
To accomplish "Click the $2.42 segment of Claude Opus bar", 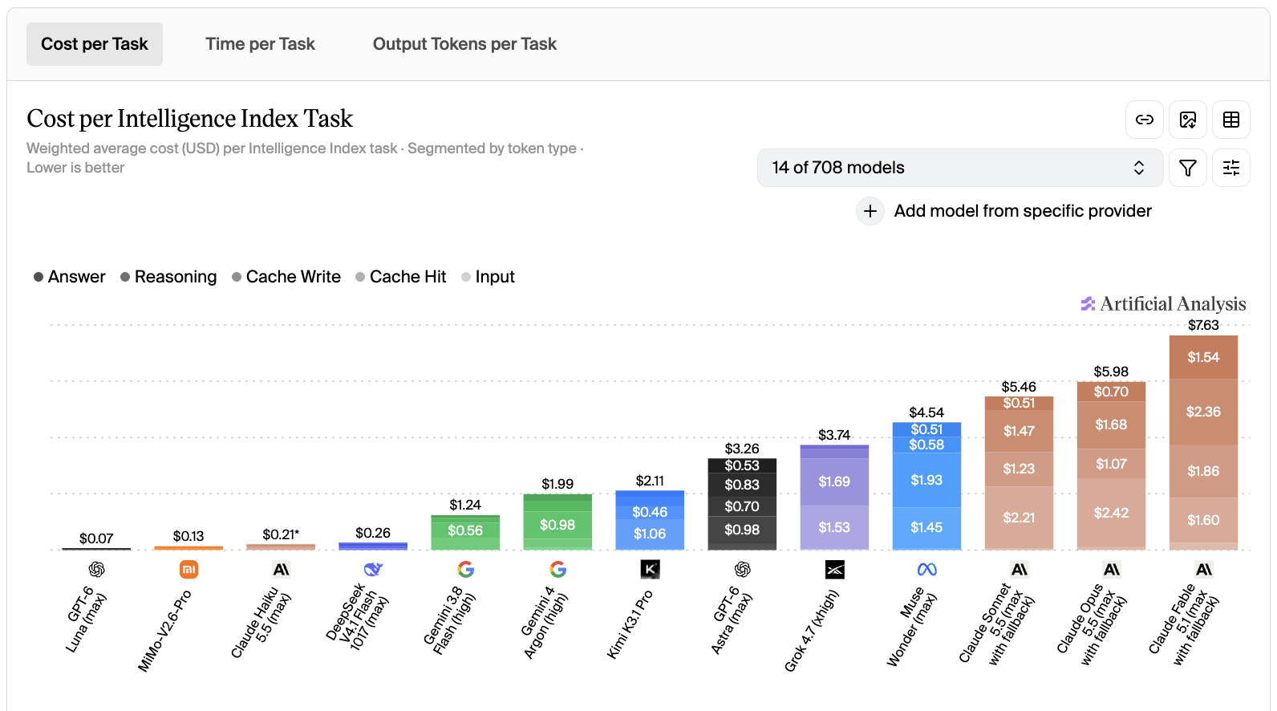I will (1111, 513).
